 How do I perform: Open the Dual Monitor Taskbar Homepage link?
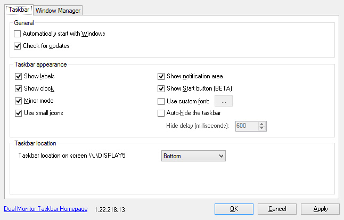(x=46, y=209)
